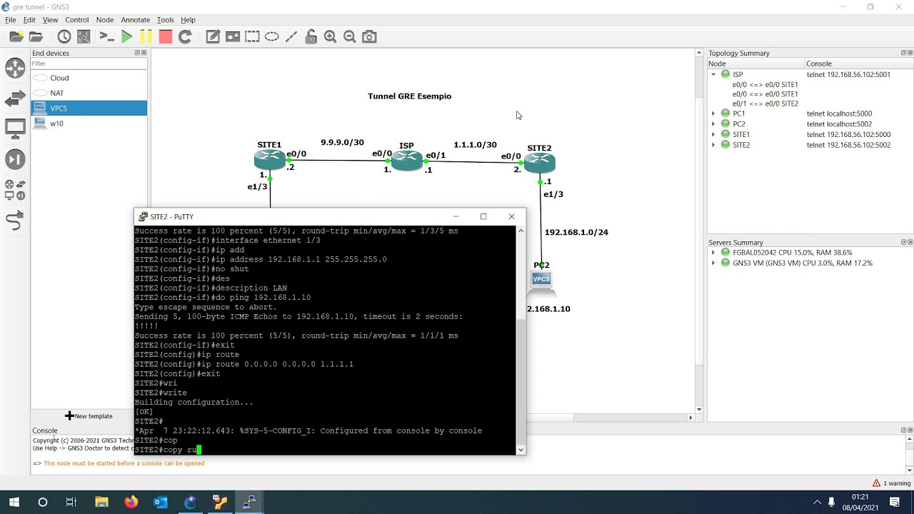Screen dimensions: 914x514
Task: Expand PC2 node in Topology Summary
Action: tap(713, 124)
